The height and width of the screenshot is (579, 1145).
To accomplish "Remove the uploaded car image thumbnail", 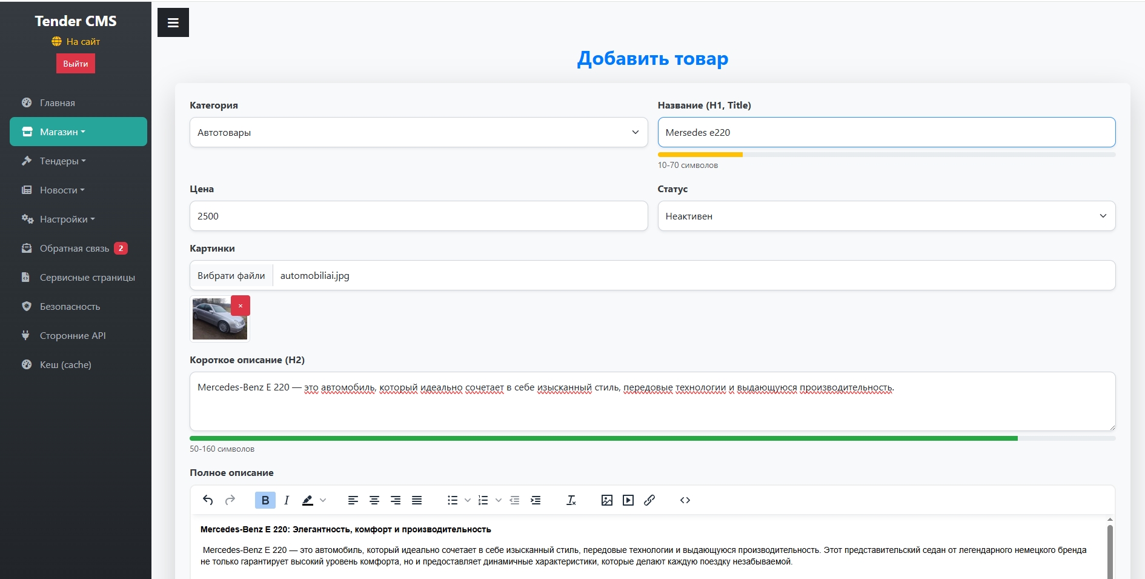I will 241,306.
